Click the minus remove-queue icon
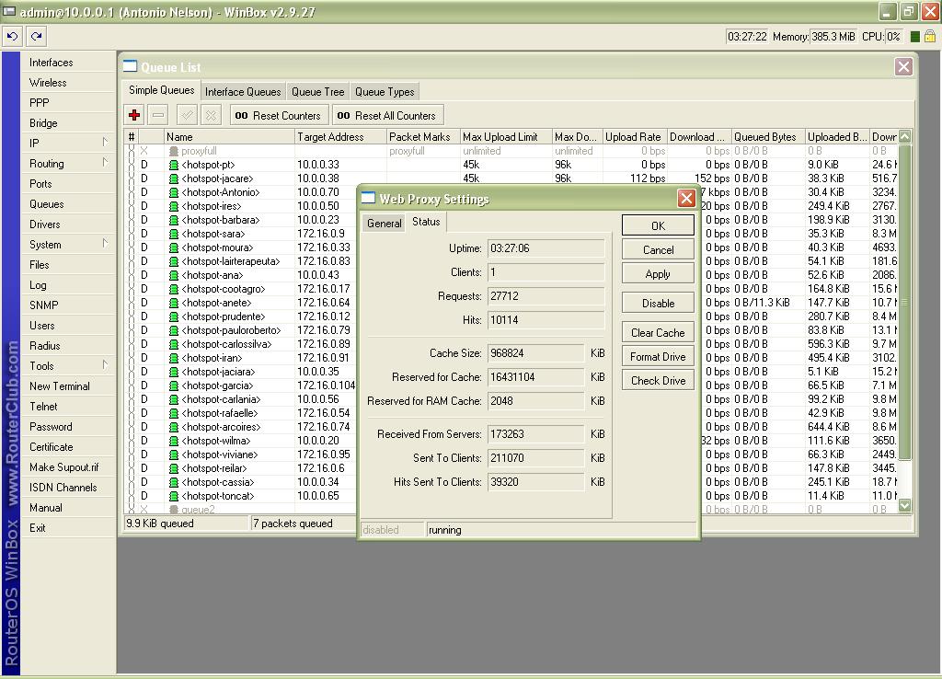The width and height of the screenshot is (942, 679). pyautogui.click(x=158, y=115)
